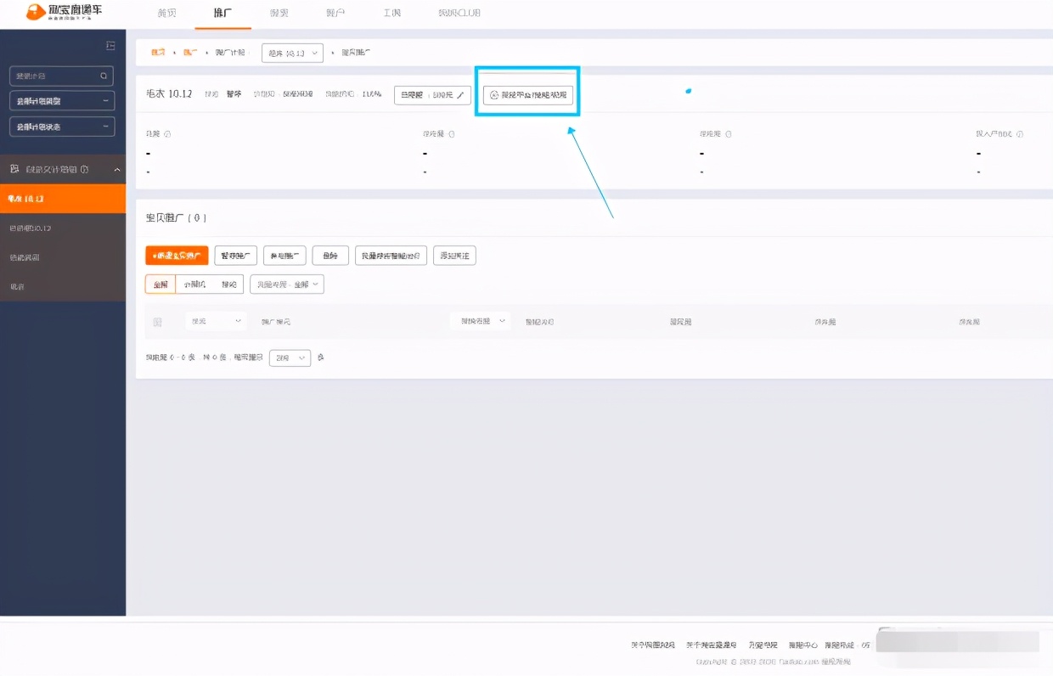Open the plan dropdown in the breadcrumb

click(x=292, y=53)
